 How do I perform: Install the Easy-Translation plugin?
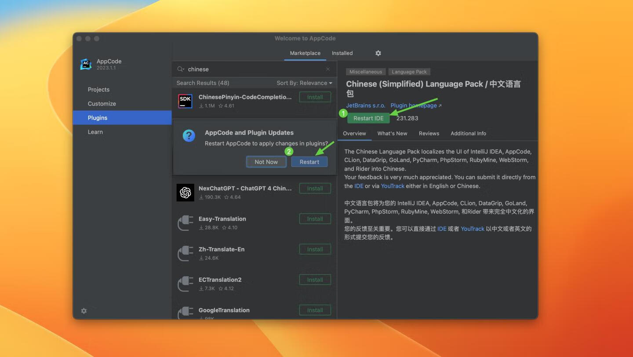(x=315, y=219)
